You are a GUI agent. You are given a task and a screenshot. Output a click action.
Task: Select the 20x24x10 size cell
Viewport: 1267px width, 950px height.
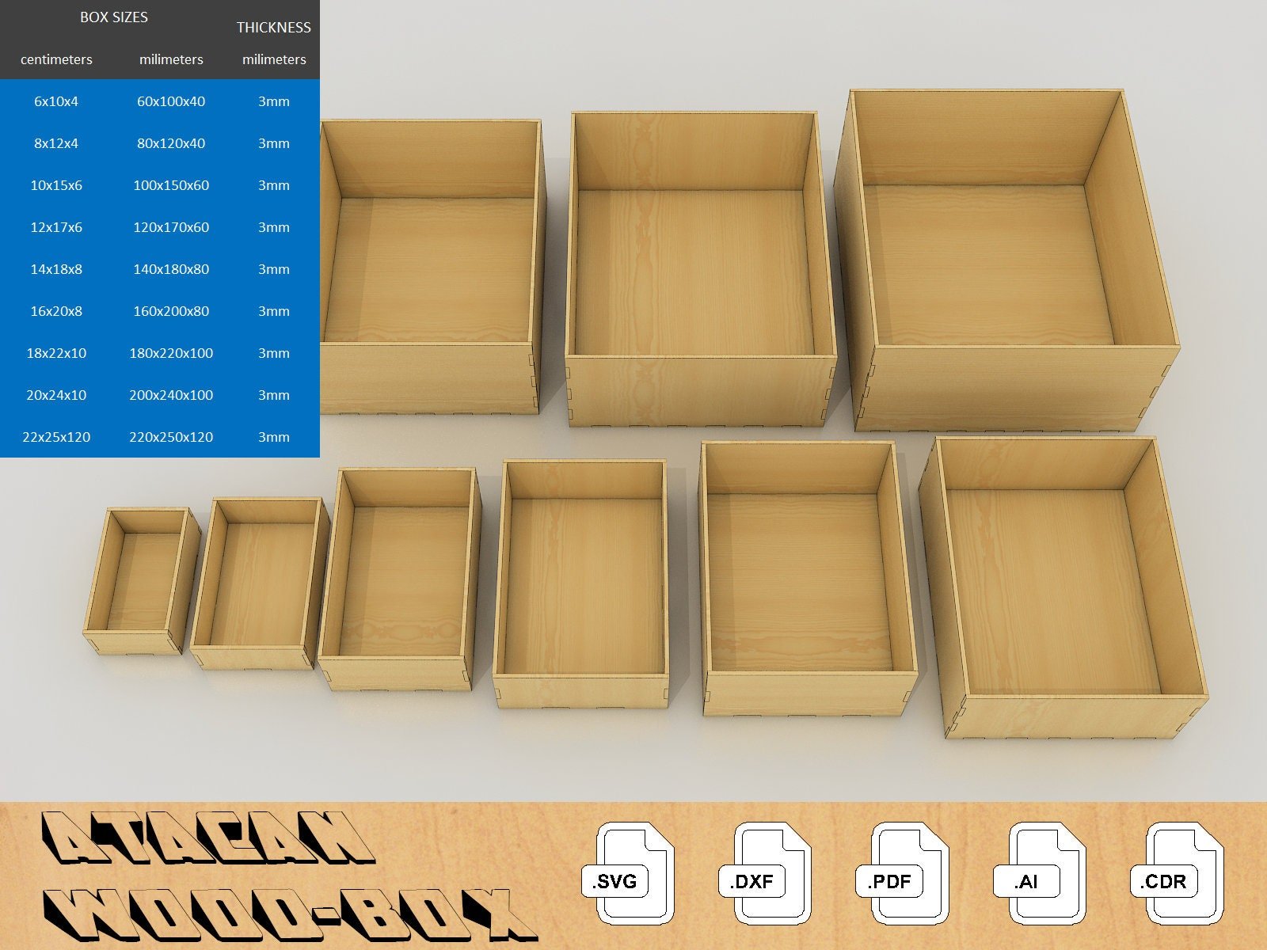[56, 395]
